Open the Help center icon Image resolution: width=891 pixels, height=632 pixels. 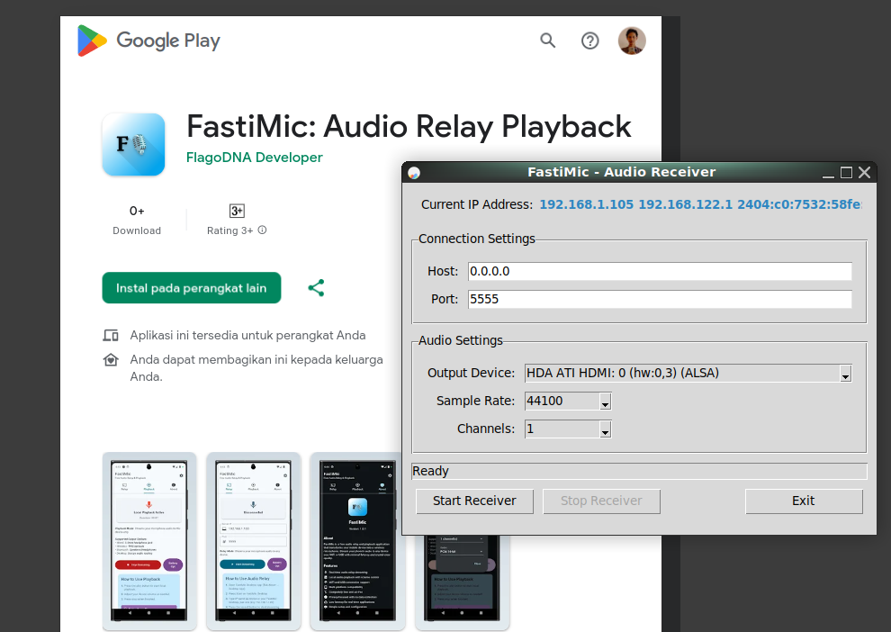point(589,41)
